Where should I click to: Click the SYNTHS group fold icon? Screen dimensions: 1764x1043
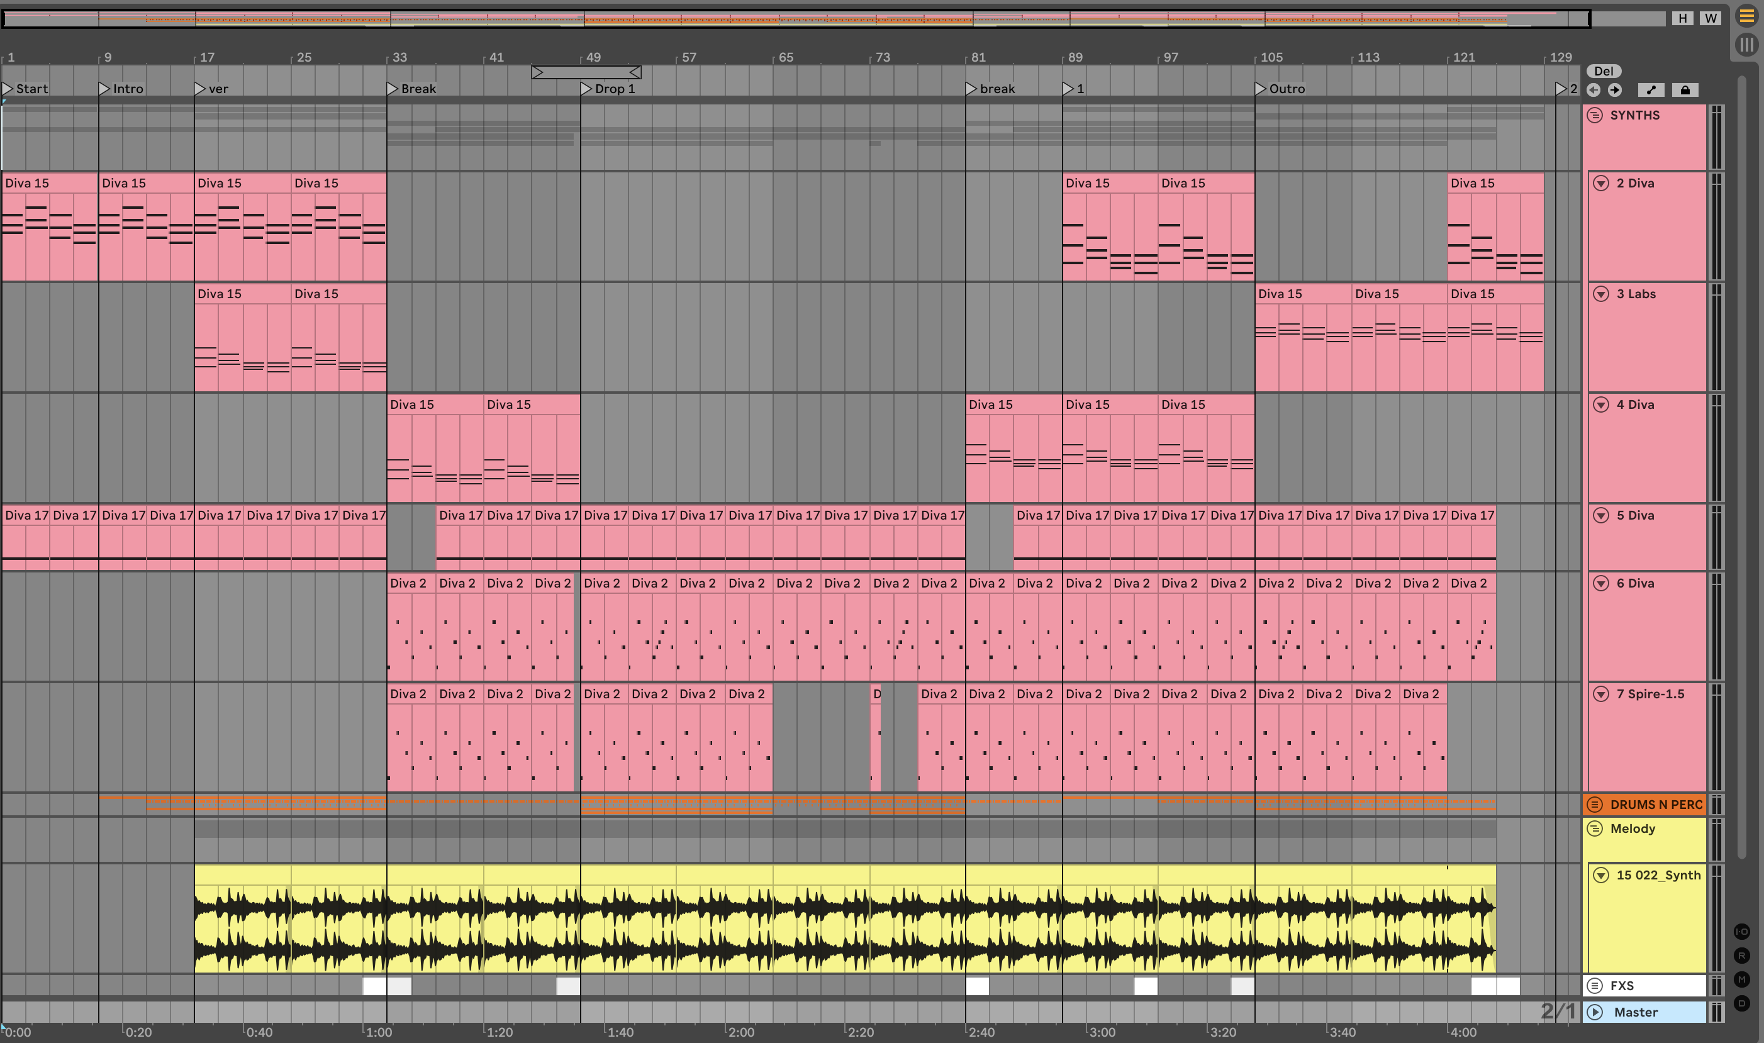pos(1595,115)
